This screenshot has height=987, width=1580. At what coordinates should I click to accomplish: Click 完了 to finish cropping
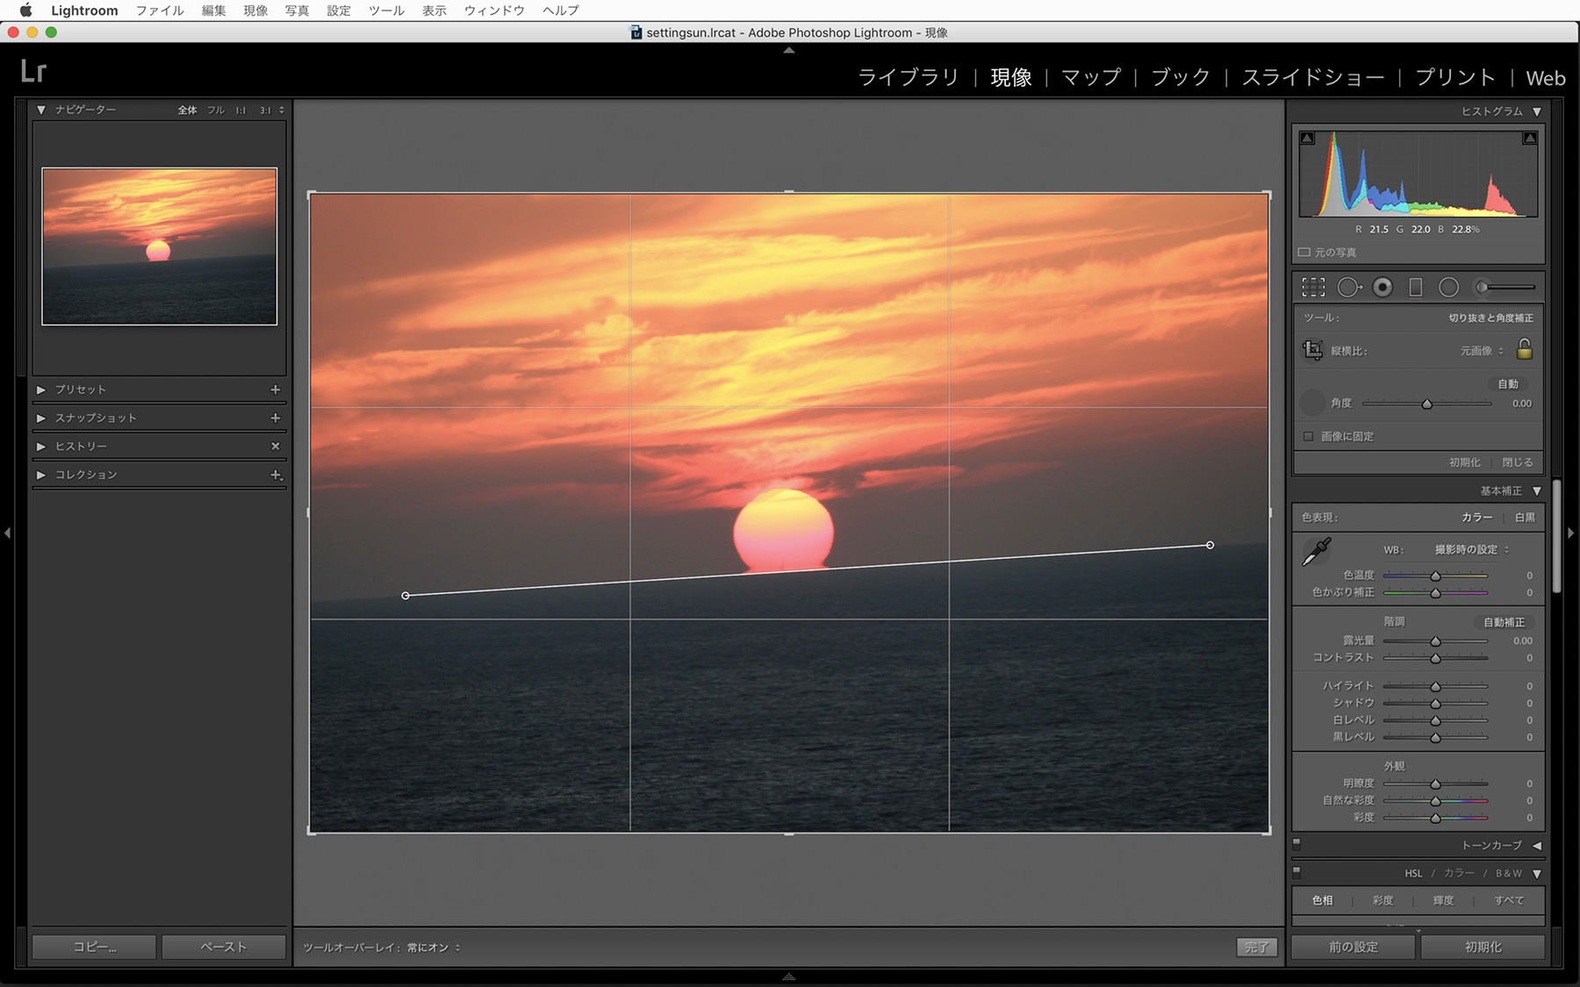pyautogui.click(x=1256, y=948)
